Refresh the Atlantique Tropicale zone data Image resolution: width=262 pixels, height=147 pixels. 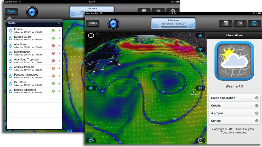(10, 61)
